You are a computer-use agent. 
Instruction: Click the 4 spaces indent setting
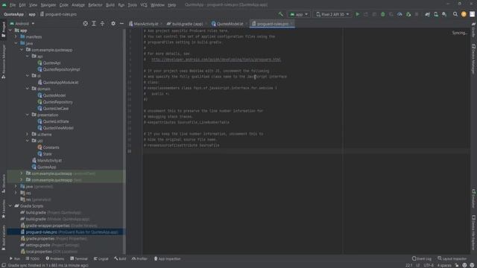[x=444, y=265]
